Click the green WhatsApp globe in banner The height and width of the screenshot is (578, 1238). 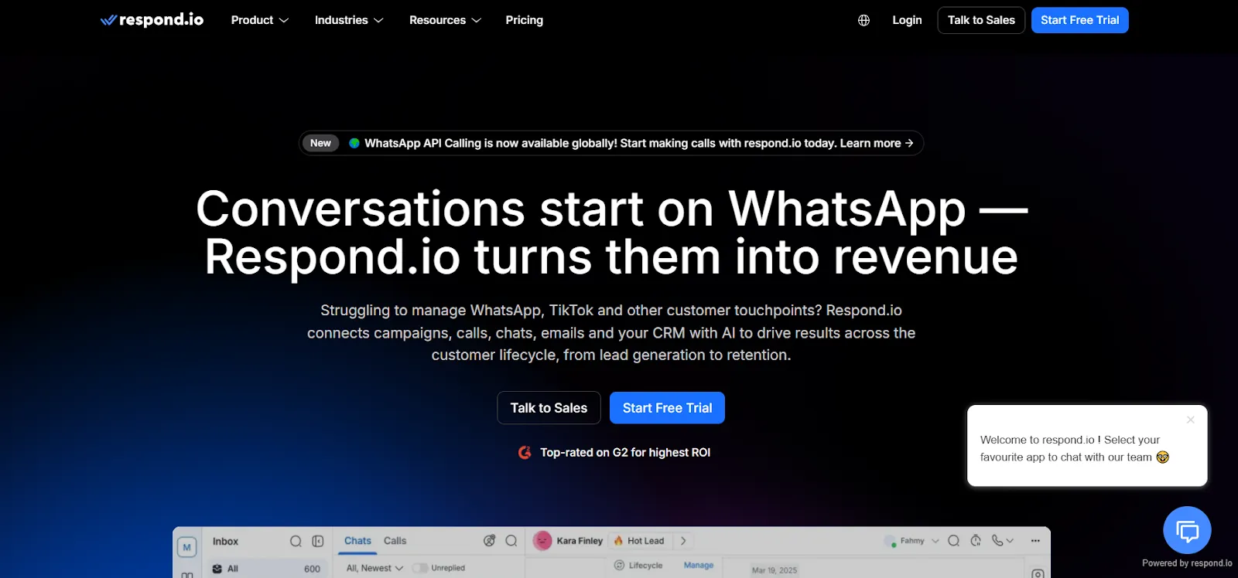pos(354,143)
